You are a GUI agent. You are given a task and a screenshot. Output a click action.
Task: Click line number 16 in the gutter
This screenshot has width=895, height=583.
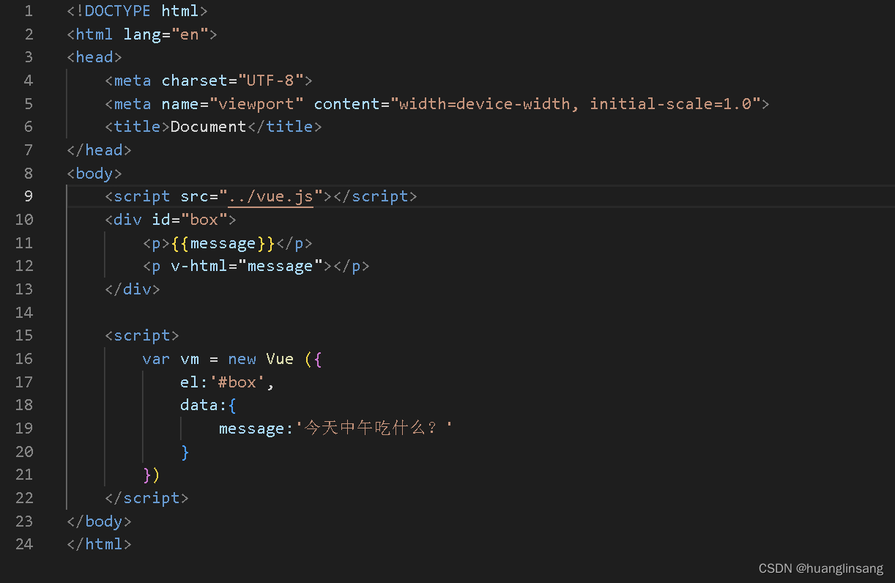[24, 359]
